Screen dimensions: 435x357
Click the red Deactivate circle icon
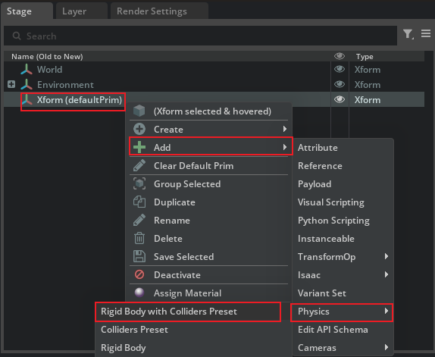(139, 274)
